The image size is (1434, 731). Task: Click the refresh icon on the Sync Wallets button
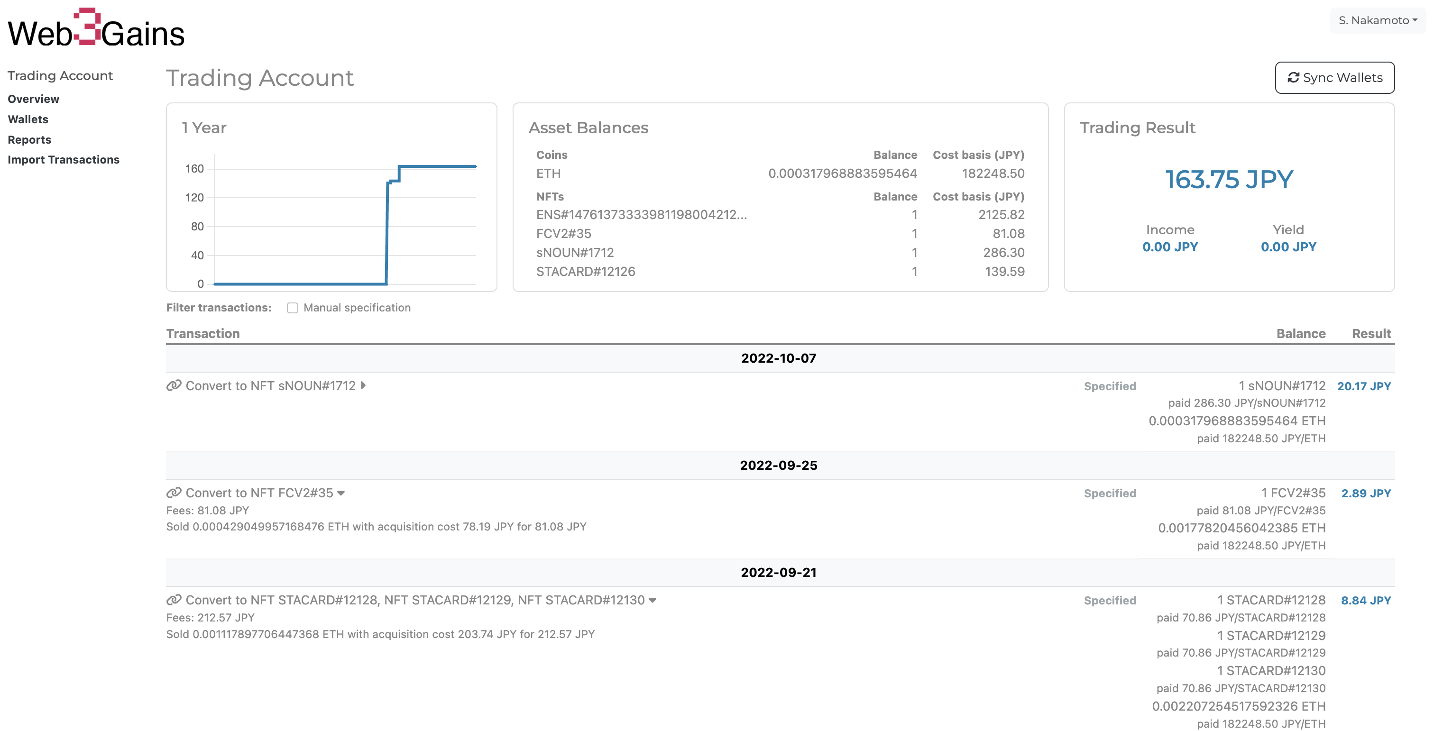click(x=1293, y=78)
